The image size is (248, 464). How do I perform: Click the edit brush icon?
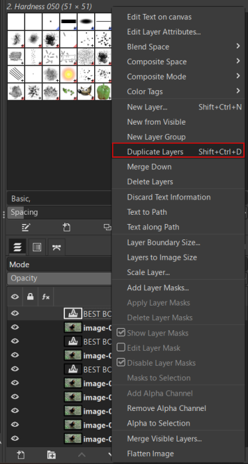[26, 227]
